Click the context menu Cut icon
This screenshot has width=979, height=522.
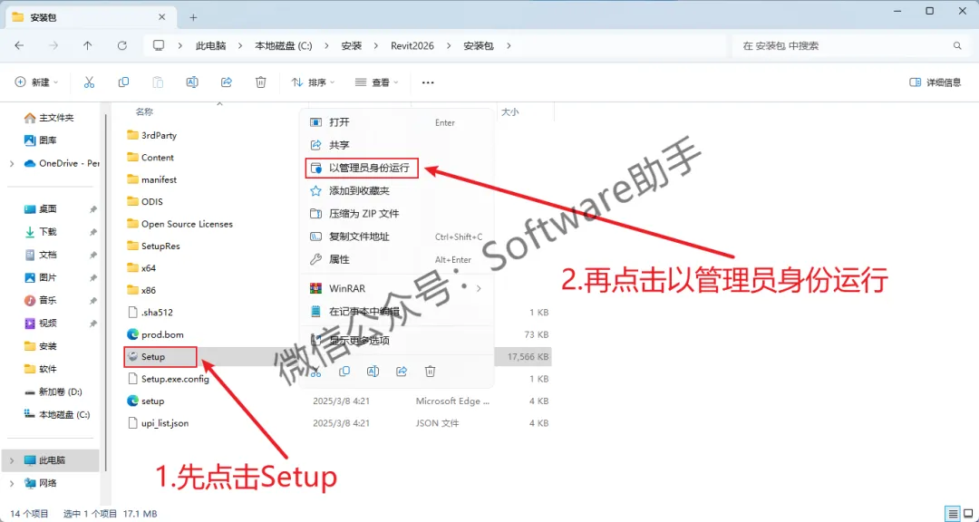coord(316,372)
